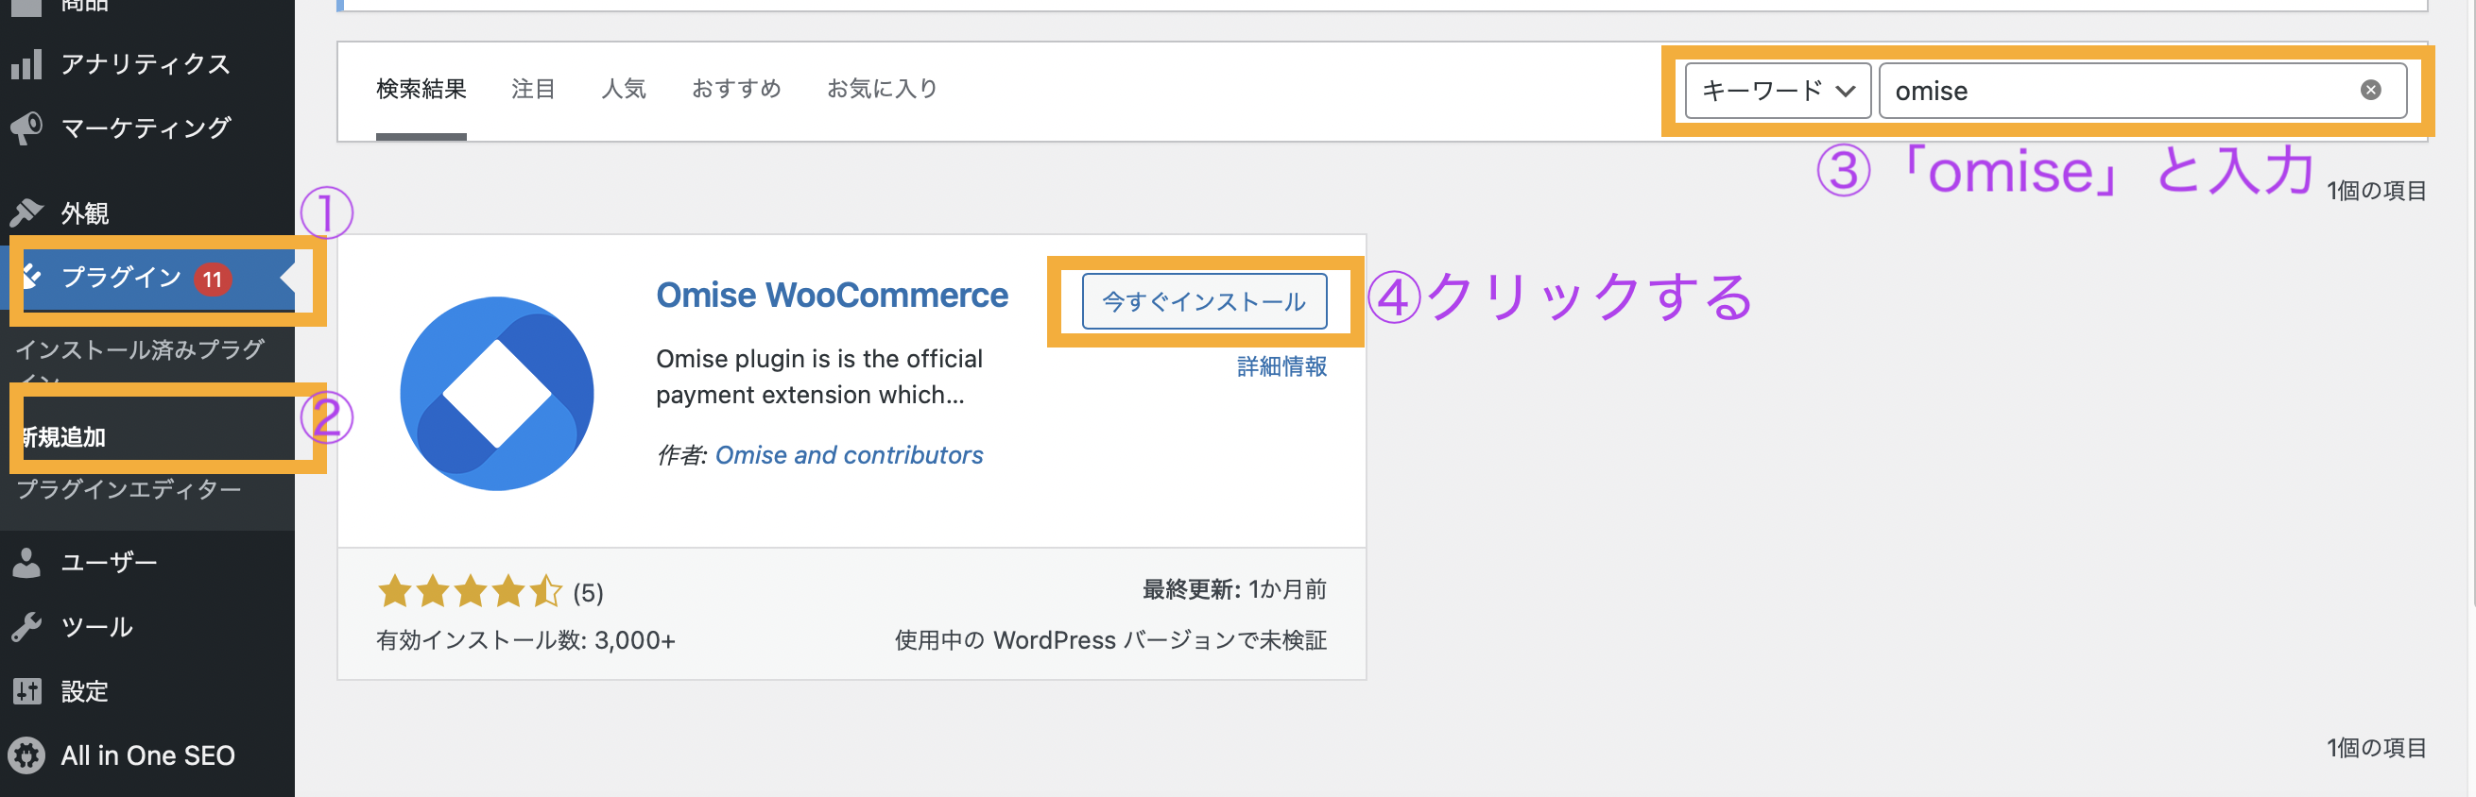This screenshot has height=797, width=2476.
Task: Click the Marketing megaphone icon
Action: point(26,127)
